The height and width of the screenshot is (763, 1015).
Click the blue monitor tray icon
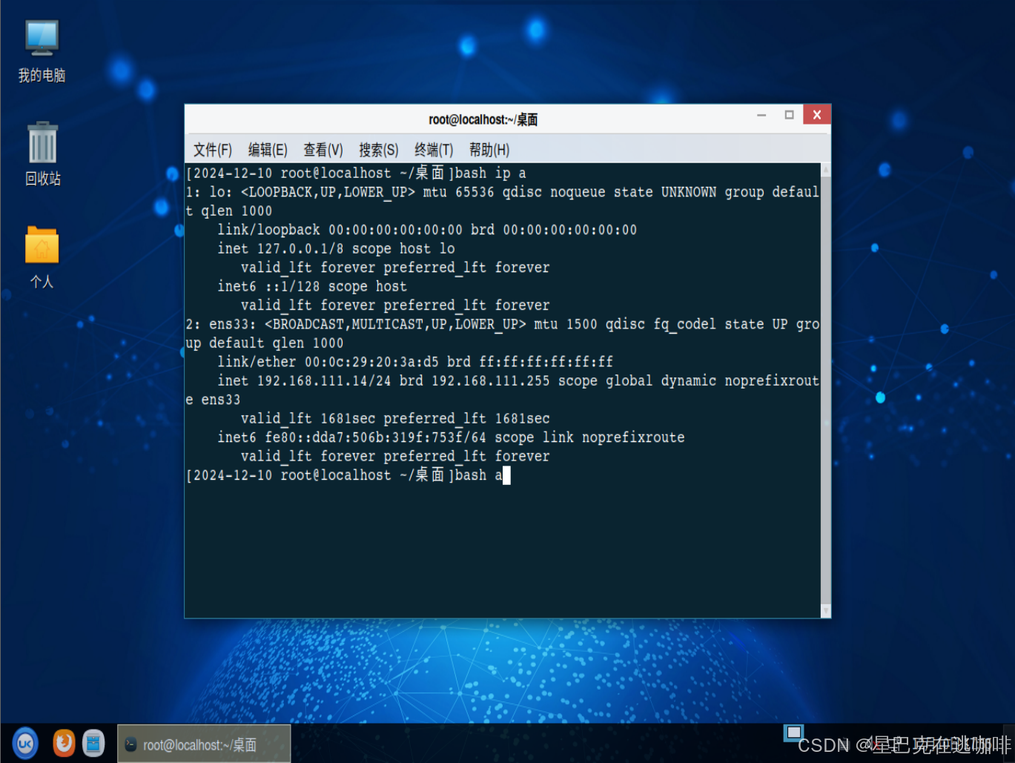(x=793, y=733)
